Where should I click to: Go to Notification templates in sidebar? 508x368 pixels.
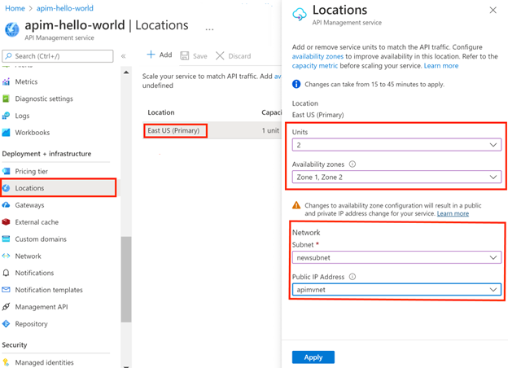coord(49,290)
